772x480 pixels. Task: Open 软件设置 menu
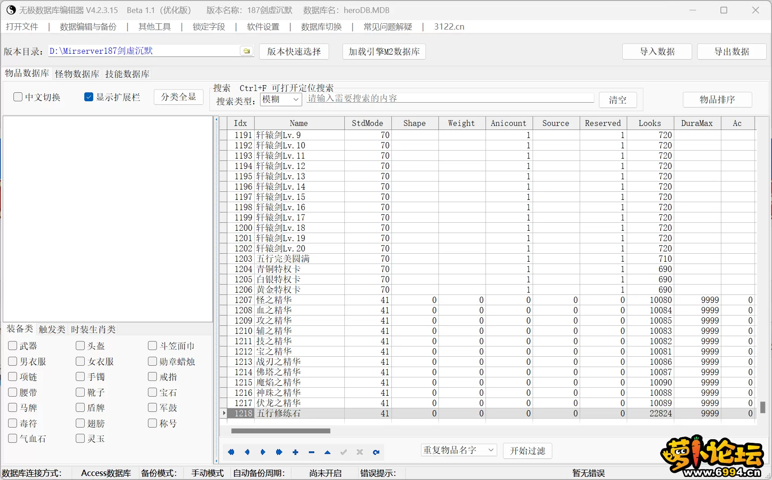coord(263,26)
